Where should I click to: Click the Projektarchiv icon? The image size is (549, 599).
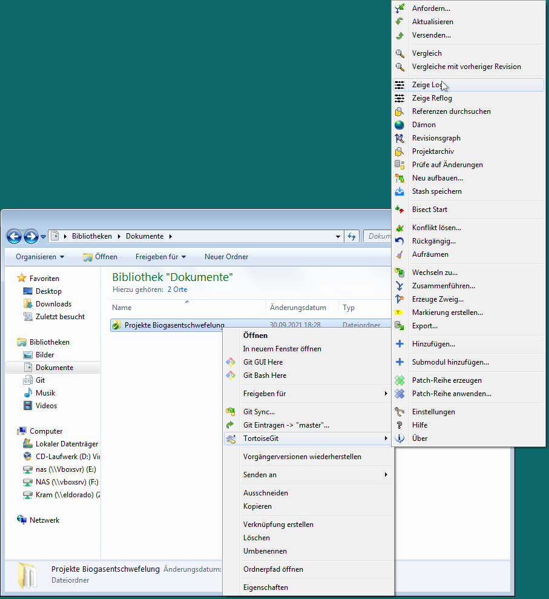pos(399,151)
